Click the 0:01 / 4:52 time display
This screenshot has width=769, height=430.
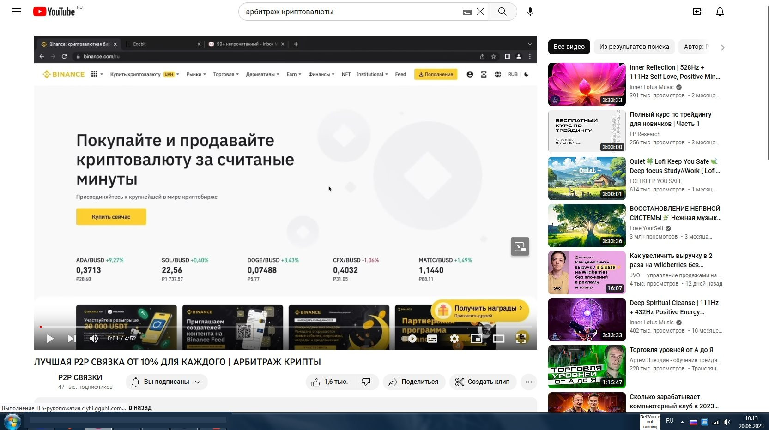click(122, 339)
